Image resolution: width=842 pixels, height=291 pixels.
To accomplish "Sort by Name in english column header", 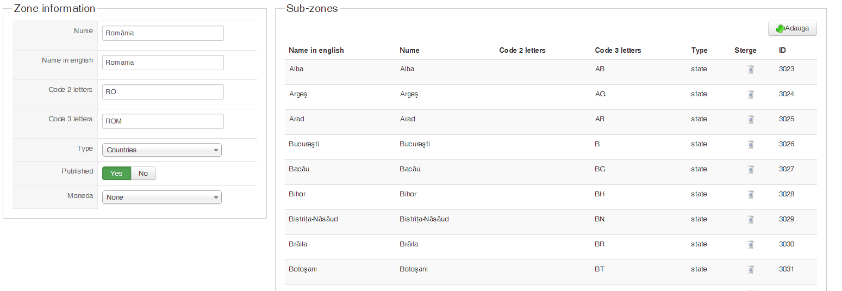I will [x=316, y=51].
